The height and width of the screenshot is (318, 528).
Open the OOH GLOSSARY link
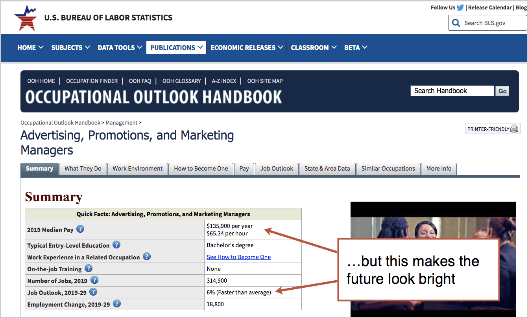182,81
